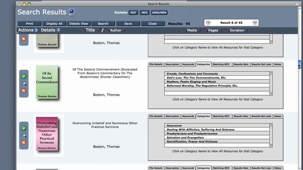Click the Overcoming Unbelief pink book cover
Image resolution: width=303 pixels, height=170 pixels.
point(47,134)
